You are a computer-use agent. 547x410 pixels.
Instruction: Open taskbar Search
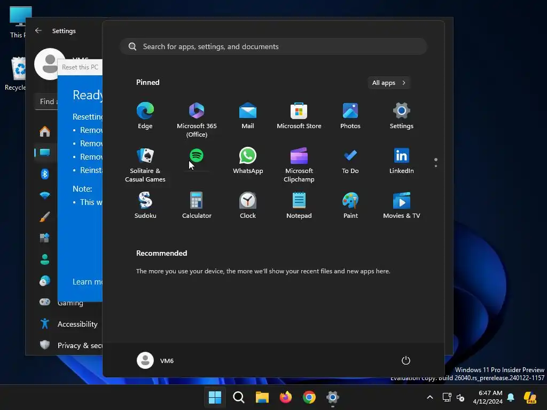coord(239,397)
